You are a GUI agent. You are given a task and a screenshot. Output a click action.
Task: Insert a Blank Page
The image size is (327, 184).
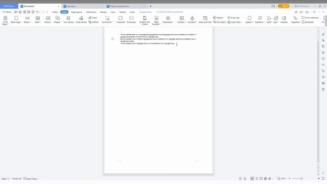click(x=16, y=19)
